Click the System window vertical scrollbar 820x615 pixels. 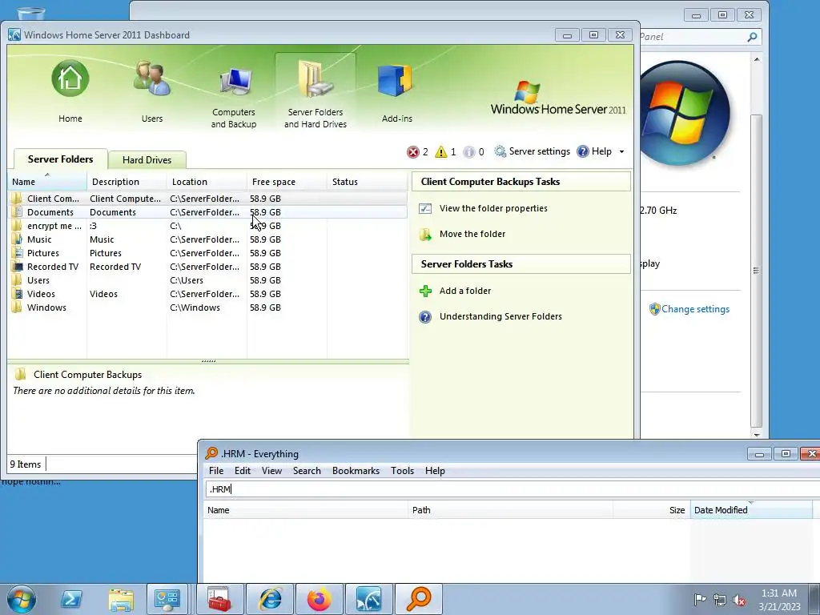point(756,270)
